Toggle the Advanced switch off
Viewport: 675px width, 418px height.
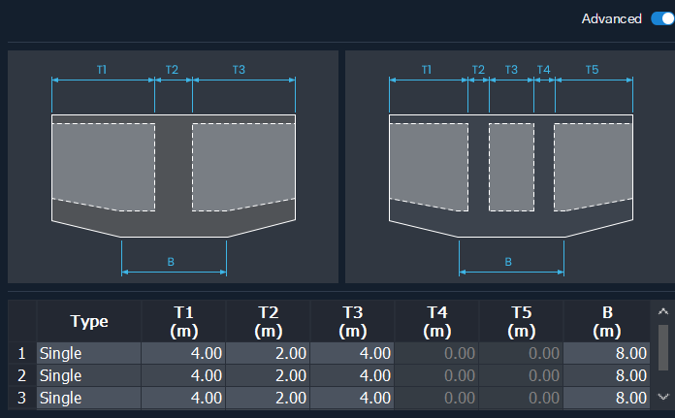(663, 18)
